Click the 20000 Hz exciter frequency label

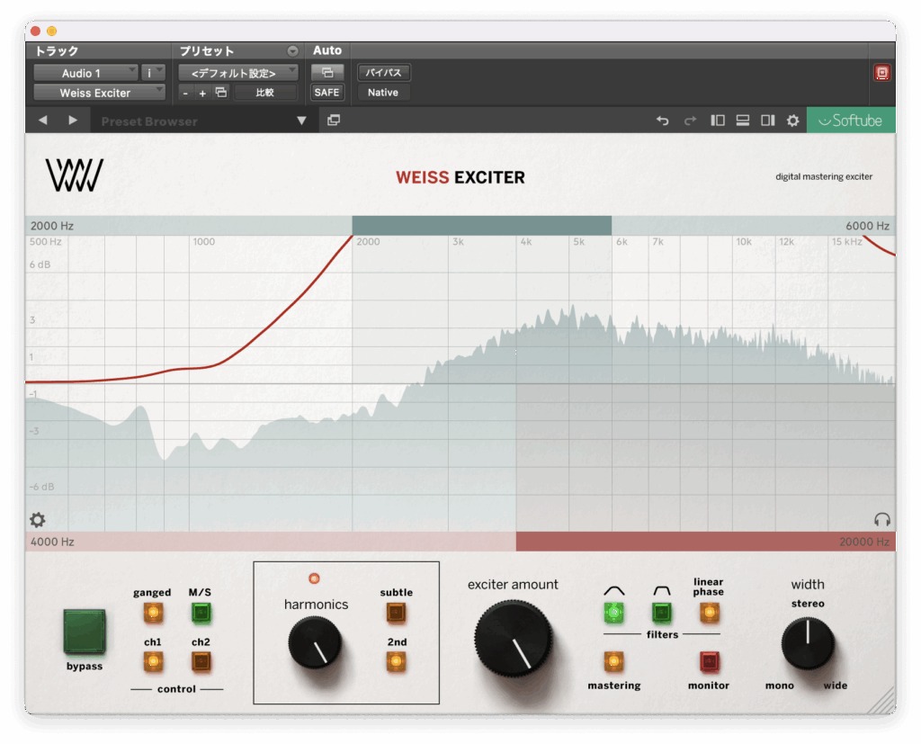(864, 542)
